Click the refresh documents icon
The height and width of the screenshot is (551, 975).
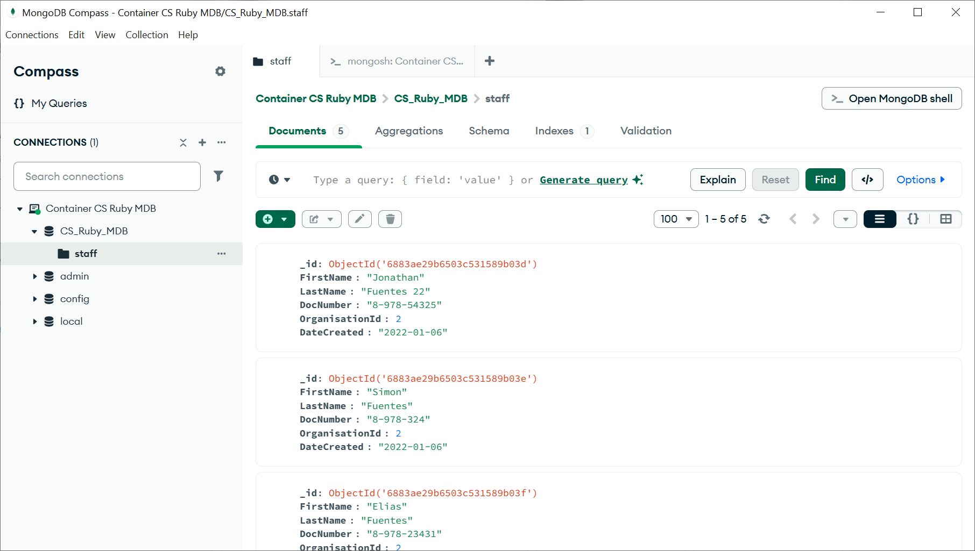(764, 219)
